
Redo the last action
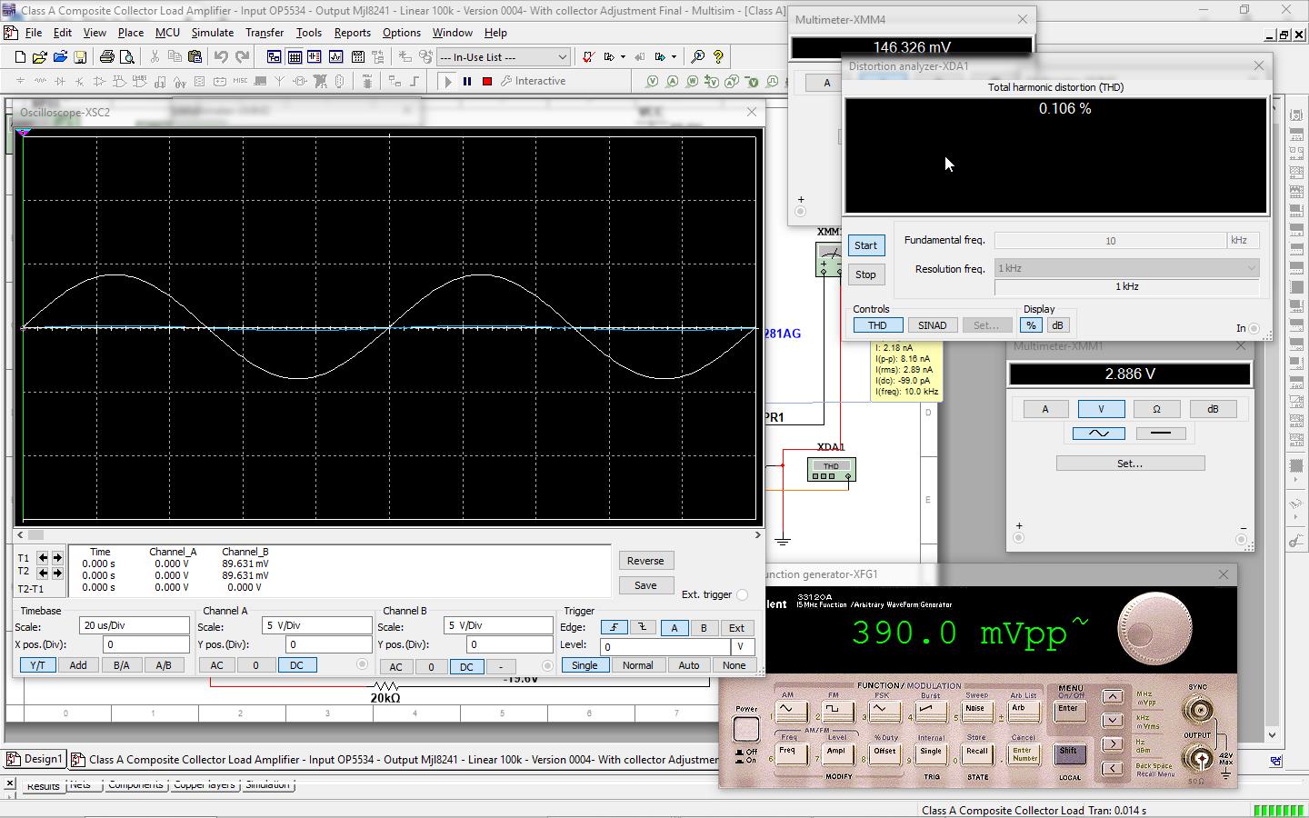tap(242, 56)
